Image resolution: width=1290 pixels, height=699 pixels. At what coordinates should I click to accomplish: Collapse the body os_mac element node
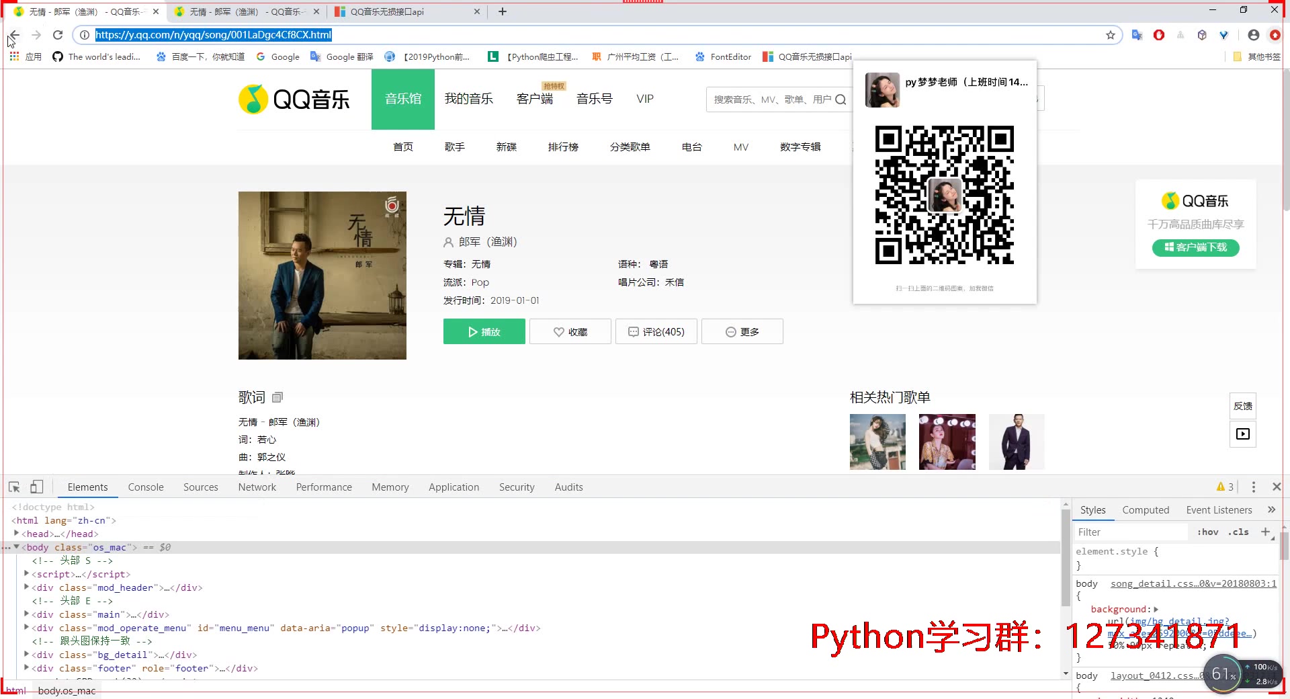(16, 547)
